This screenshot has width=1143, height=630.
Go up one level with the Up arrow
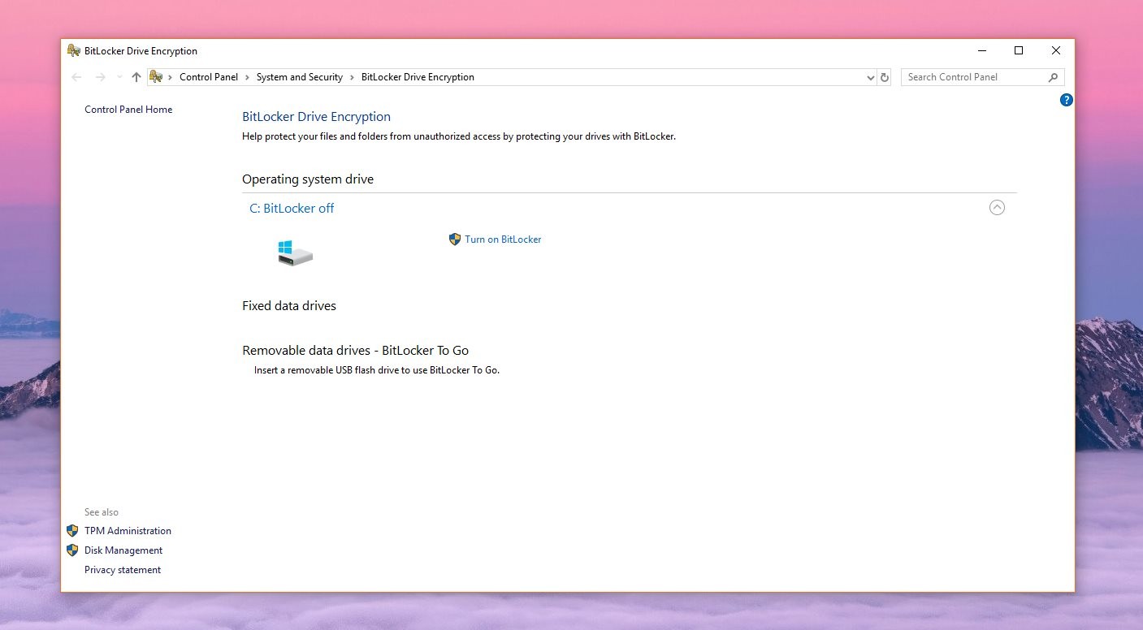tap(136, 77)
